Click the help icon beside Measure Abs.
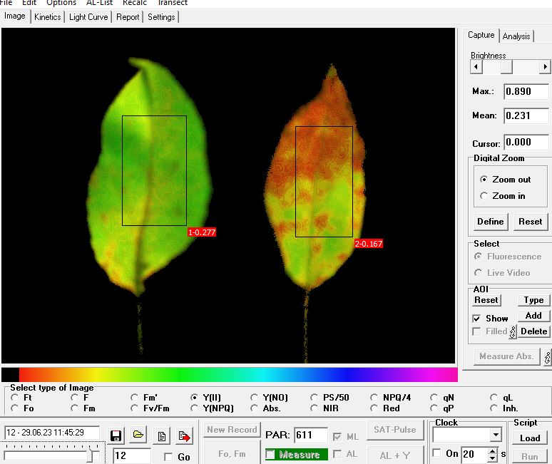This screenshot has width=552, height=464. (547, 356)
